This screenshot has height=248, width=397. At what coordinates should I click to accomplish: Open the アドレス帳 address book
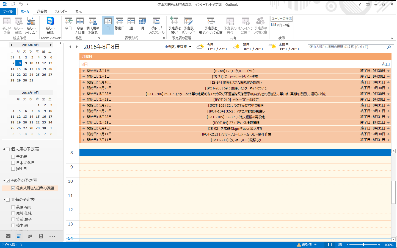click(x=280, y=25)
